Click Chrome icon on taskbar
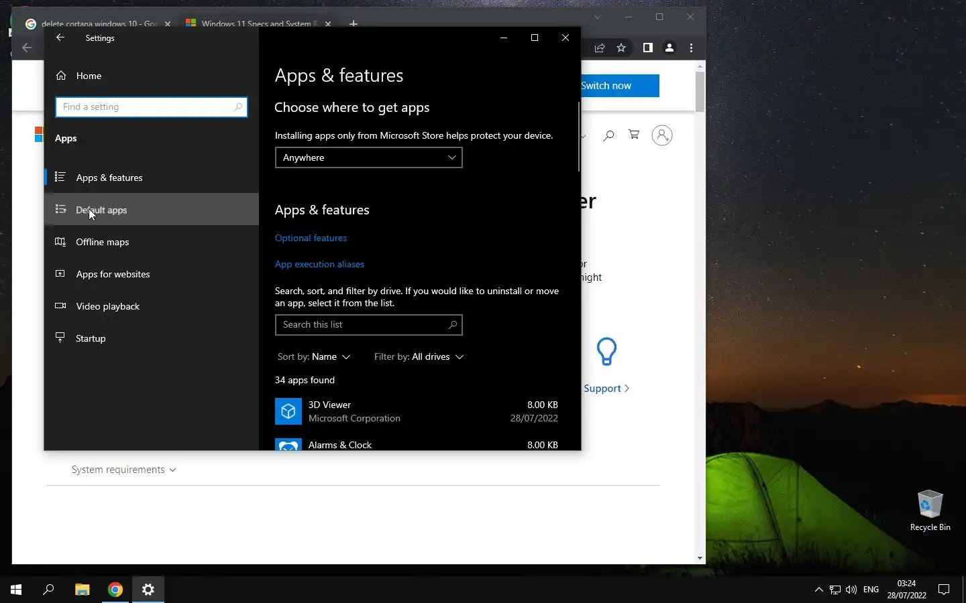Viewport: 966px width, 603px height. [x=115, y=590]
